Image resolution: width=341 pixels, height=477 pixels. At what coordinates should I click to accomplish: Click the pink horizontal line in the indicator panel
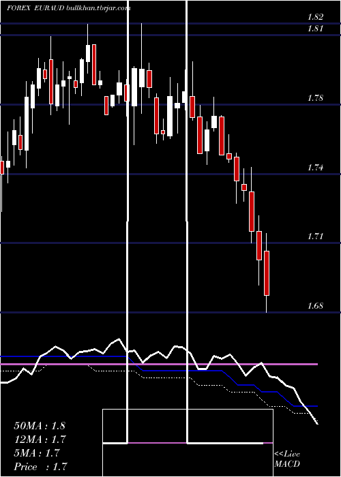pyautogui.click(x=159, y=364)
